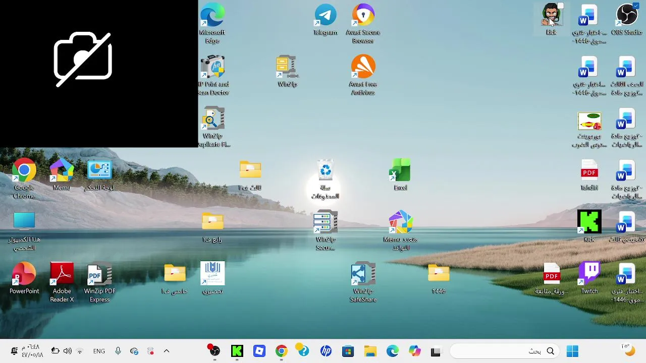
Task: Open the لوحة التحكم control panel icon
Action: 99,174
